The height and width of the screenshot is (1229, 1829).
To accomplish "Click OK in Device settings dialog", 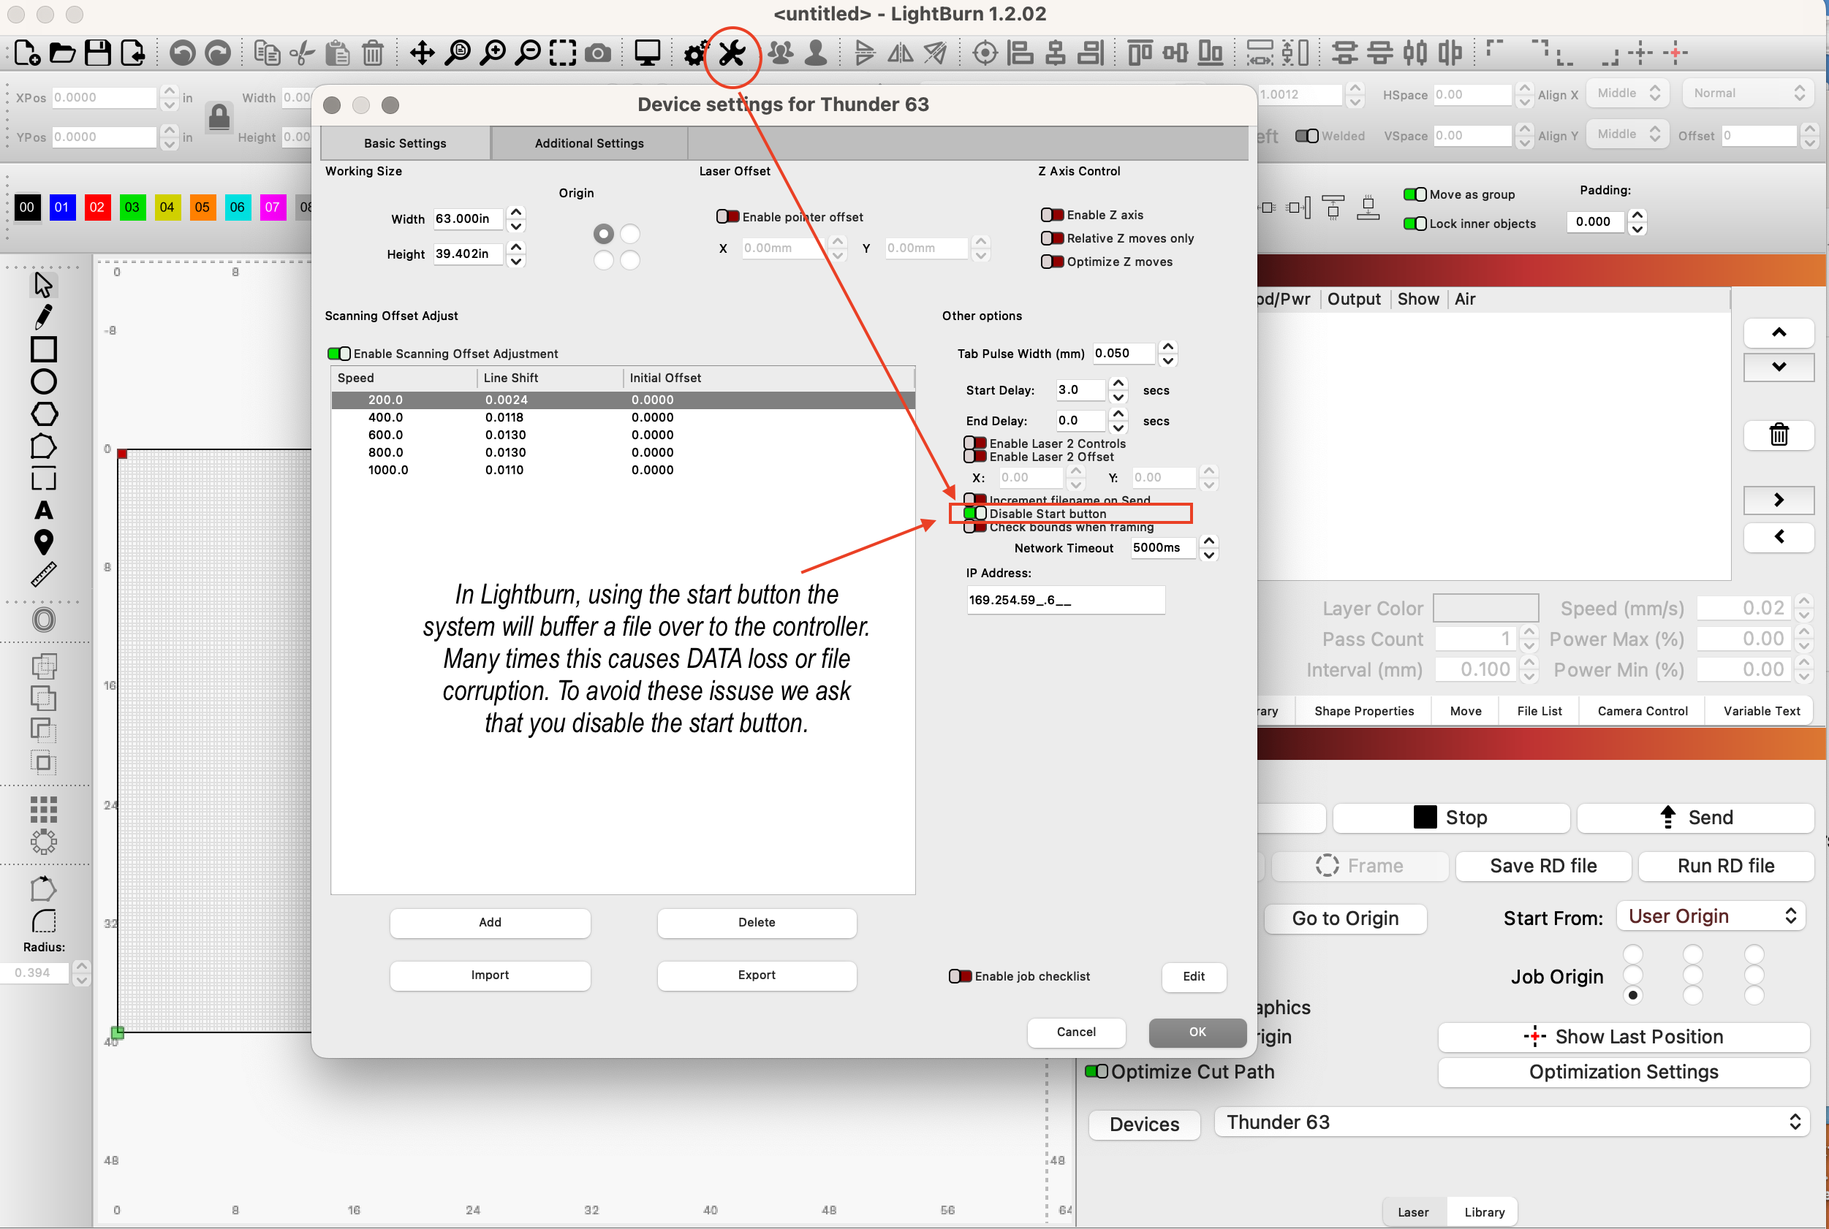I will [x=1197, y=1032].
